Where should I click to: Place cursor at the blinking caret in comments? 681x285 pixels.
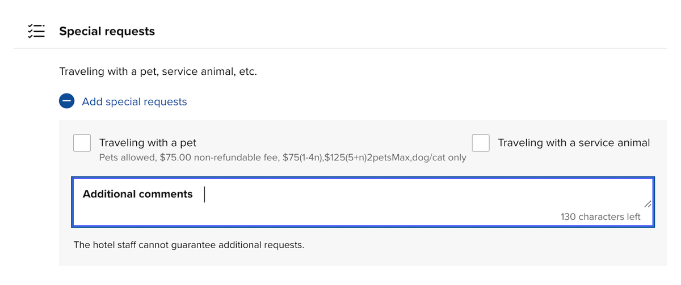pyautogui.click(x=205, y=194)
